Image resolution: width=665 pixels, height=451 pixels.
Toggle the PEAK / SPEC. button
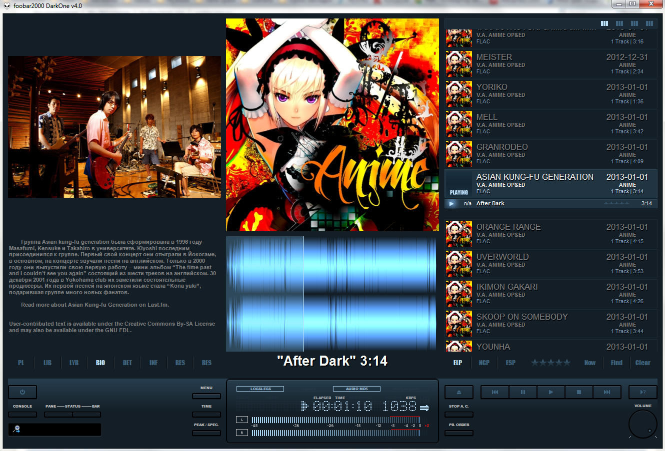point(206,433)
